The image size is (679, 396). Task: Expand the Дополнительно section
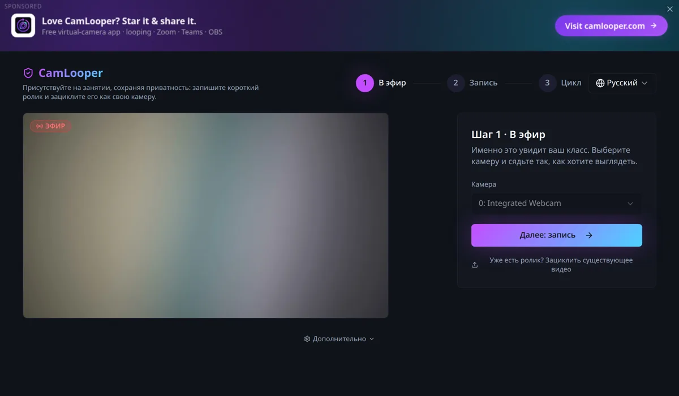coord(339,339)
